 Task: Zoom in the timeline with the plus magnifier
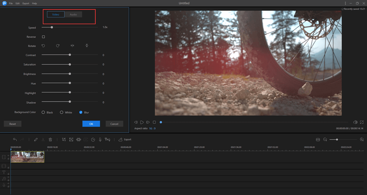(x=361, y=139)
